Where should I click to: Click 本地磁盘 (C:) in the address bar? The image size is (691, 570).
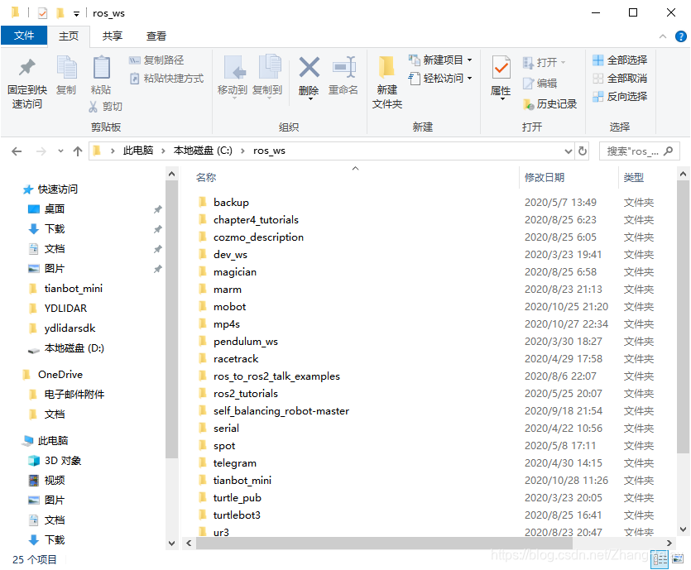click(203, 151)
